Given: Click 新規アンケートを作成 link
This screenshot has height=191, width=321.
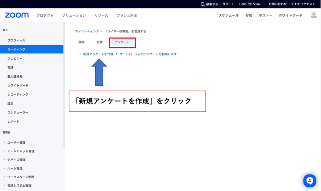Looking at the screenshot, I should (98, 54).
